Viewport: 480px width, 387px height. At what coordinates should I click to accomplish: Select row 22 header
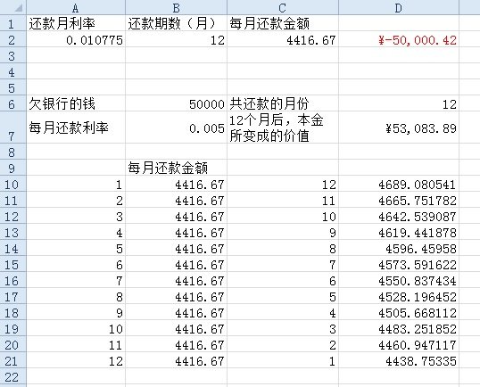(x=13, y=376)
